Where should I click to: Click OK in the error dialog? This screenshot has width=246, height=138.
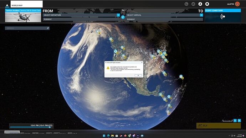(138, 75)
